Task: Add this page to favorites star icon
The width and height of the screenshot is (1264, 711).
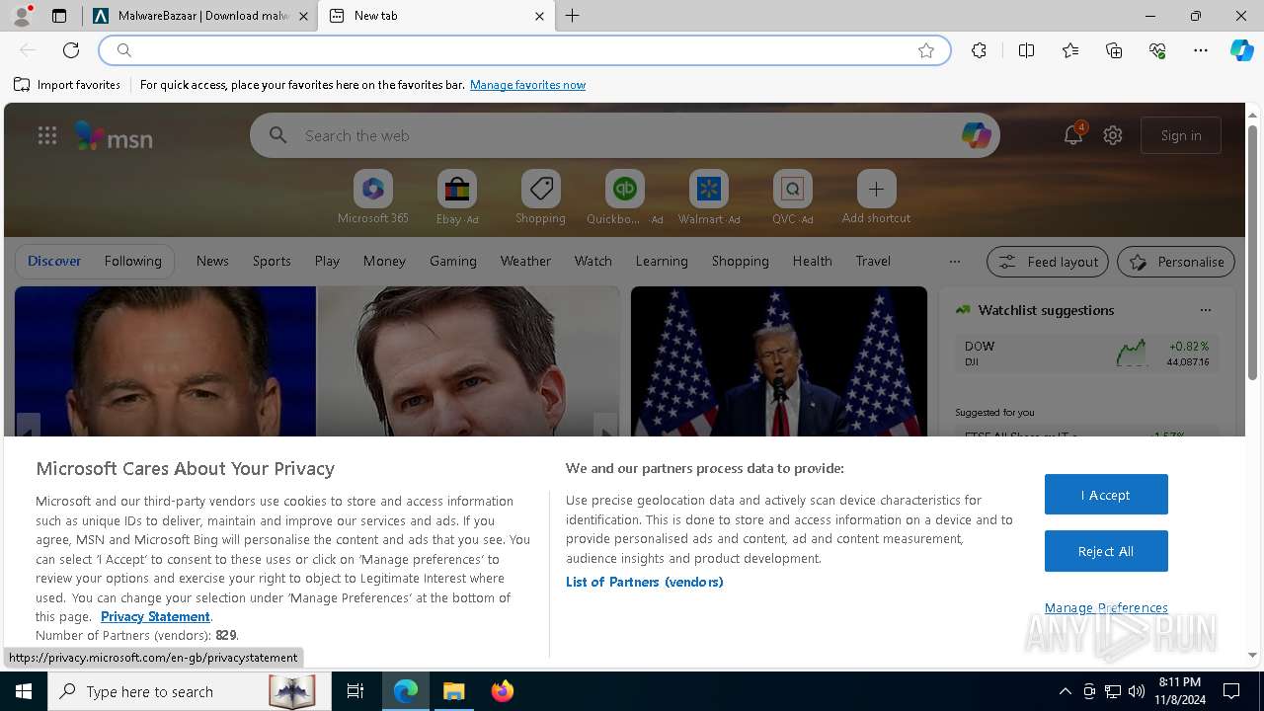Action: click(926, 50)
